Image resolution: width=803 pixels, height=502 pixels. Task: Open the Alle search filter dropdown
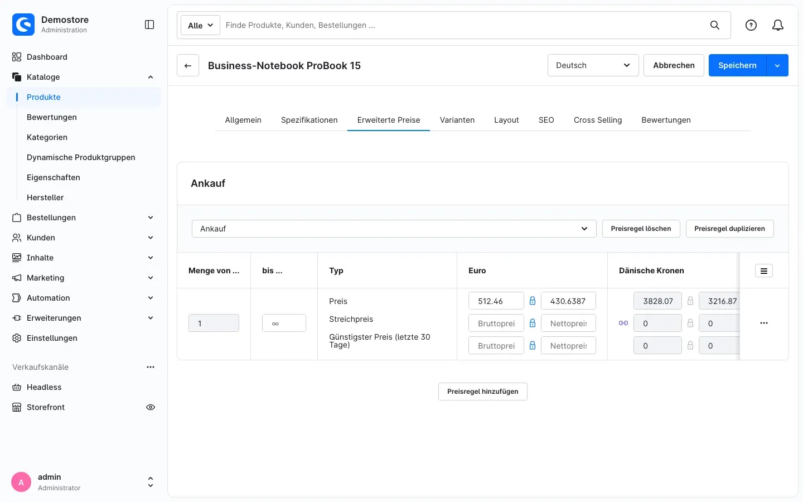pos(200,25)
